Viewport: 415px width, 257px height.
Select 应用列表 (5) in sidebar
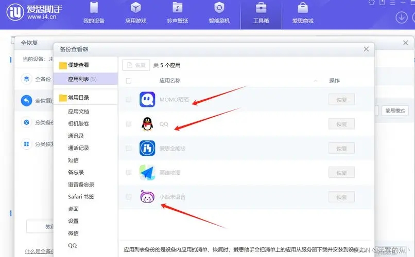(x=86, y=79)
